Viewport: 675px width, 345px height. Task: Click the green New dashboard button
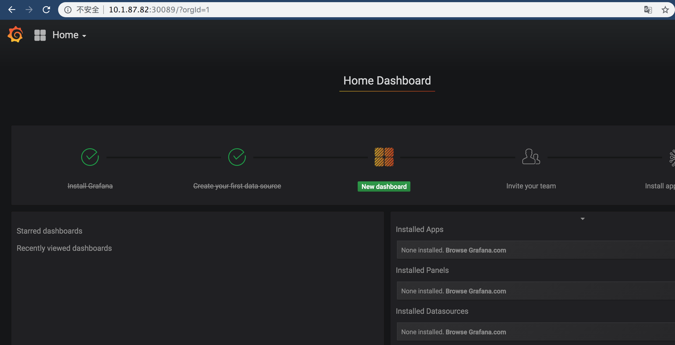(384, 186)
